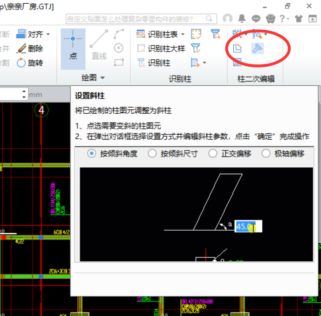This screenshot has width=321, height=316.
Task: Restore down the GTJ application window
Action: [288, 6]
